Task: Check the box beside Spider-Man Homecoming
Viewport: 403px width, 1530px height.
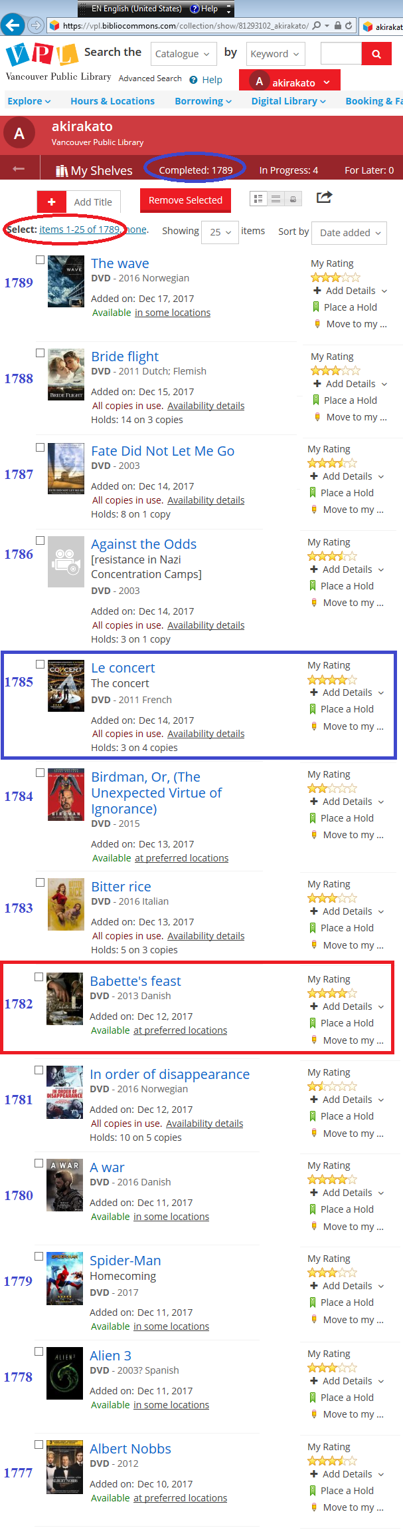Action: [39, 1256]
